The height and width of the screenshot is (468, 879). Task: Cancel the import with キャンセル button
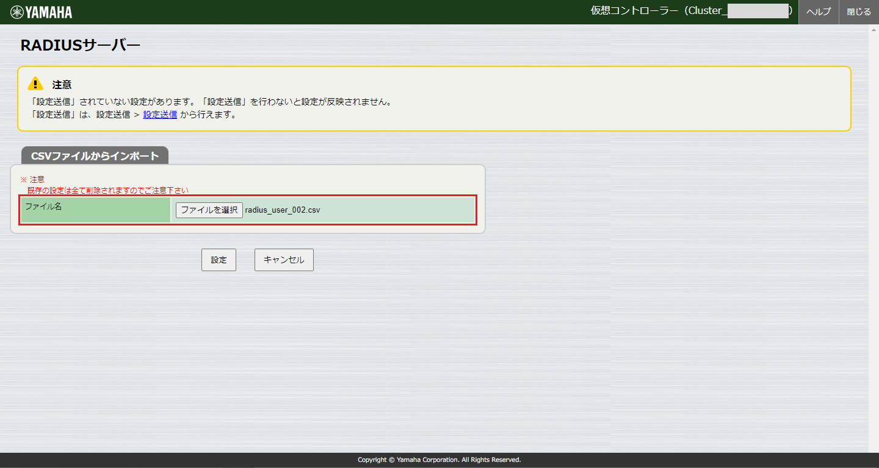283,260
